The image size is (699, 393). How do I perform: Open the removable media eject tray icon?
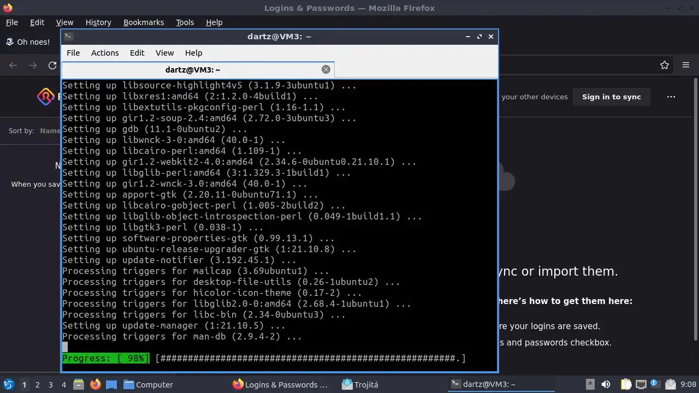point(590,384)
